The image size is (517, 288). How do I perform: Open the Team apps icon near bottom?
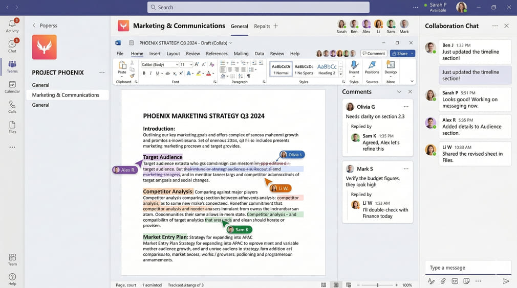[12, 259]
